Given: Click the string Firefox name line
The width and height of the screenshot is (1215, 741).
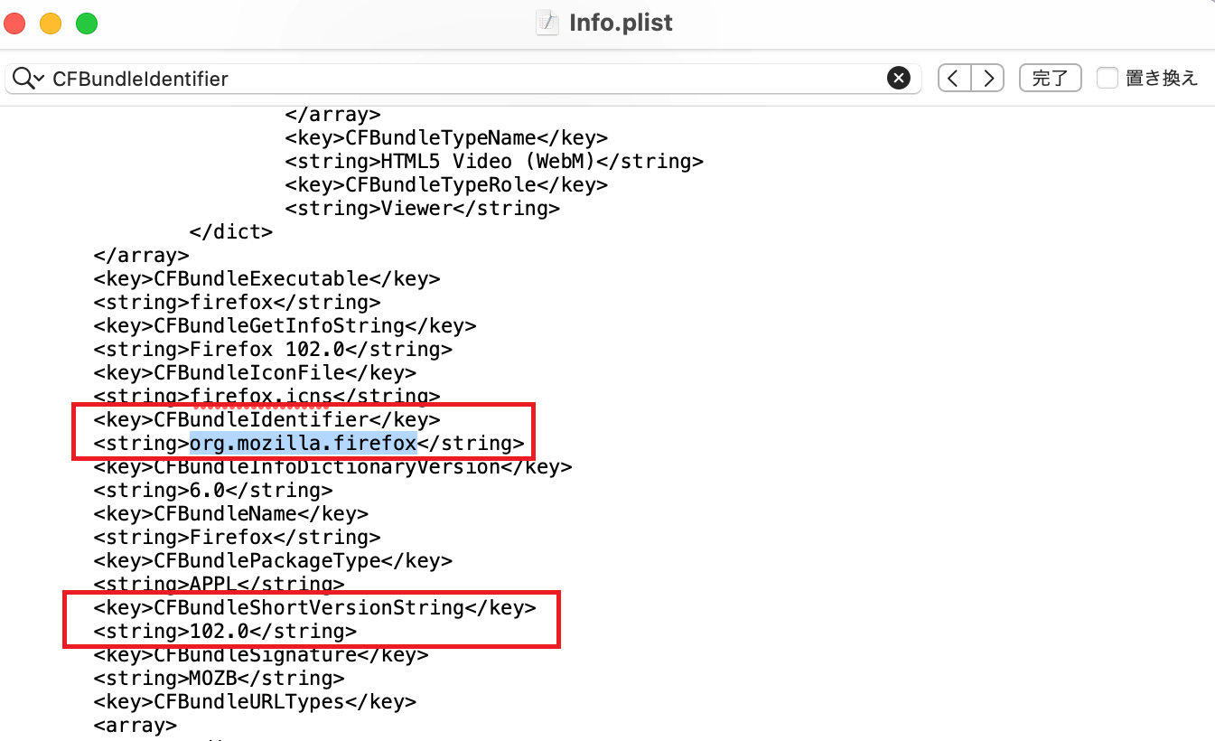Looking at the screenshot, I should pyautogui.click(x=237, y=538).
